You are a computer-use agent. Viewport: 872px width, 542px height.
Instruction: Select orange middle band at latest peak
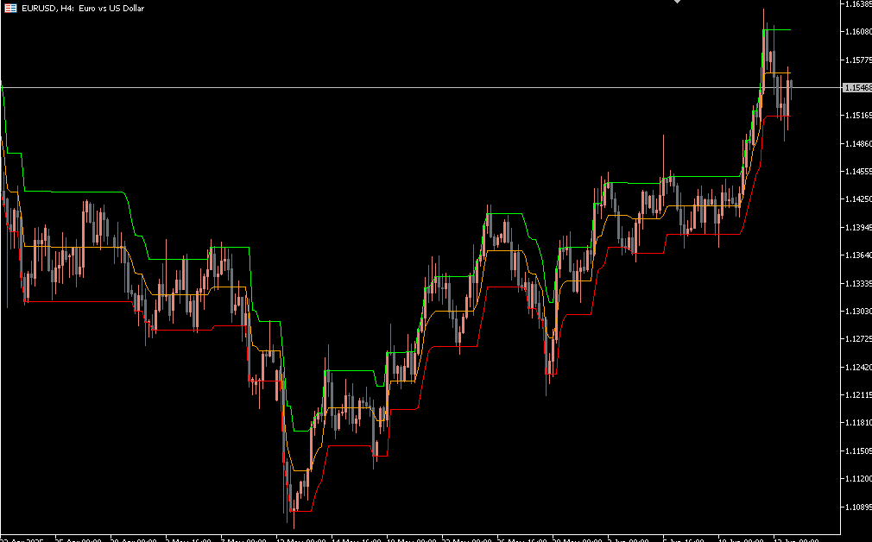[777, 73]
